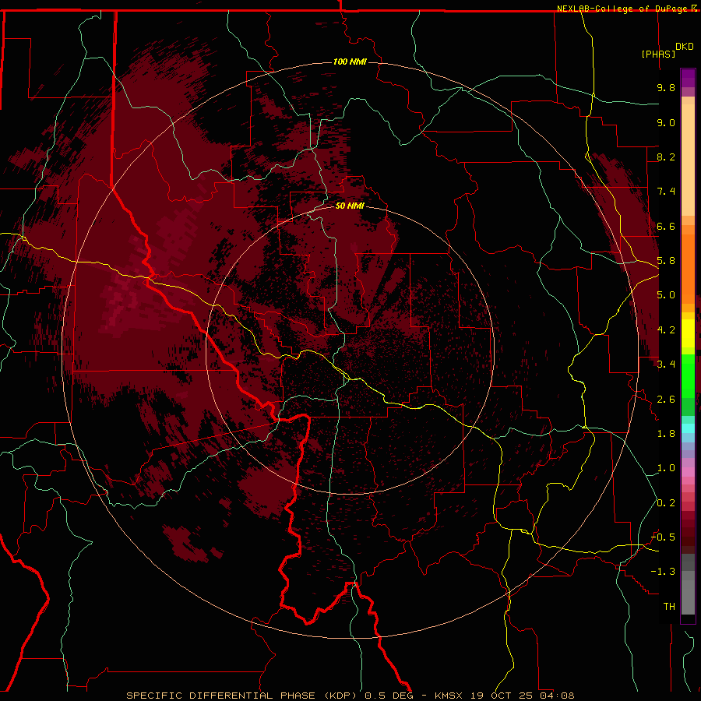
Task: Pick the orange segment of the color scale
Action: coord(688,269)
